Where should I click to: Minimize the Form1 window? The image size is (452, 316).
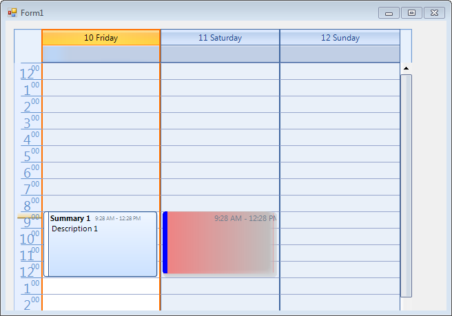(389, 13)
